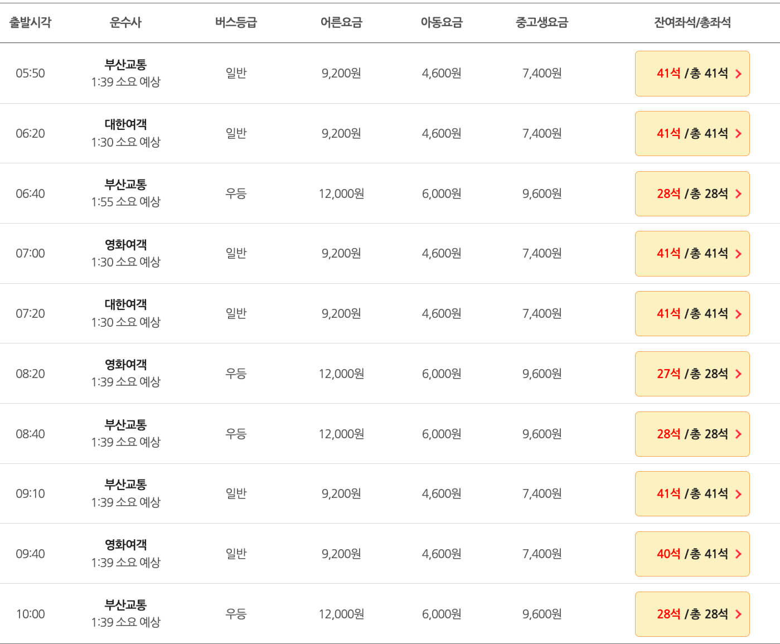Click the chevron arrow on the 06:20 departure row
This screenshot has width=780, height=644.
click(x=739, y=133)
